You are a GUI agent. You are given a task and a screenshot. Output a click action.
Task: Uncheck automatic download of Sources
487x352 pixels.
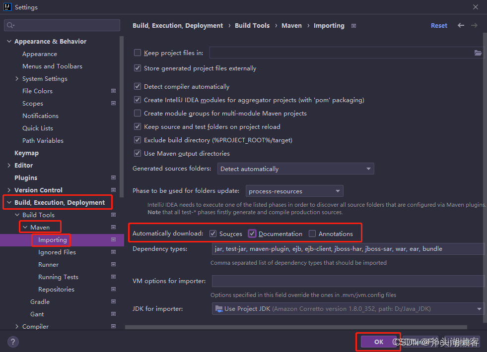[213, 234]
